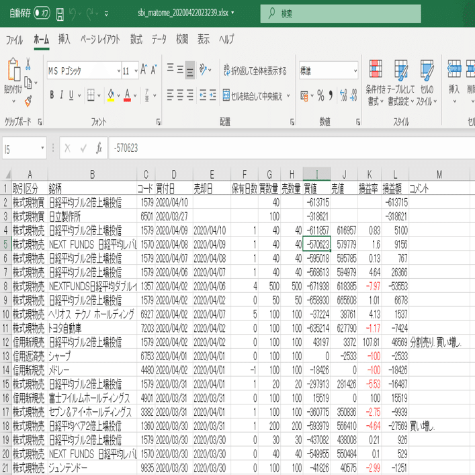
Task: Click the top align icon
Action: click(170, 68)
